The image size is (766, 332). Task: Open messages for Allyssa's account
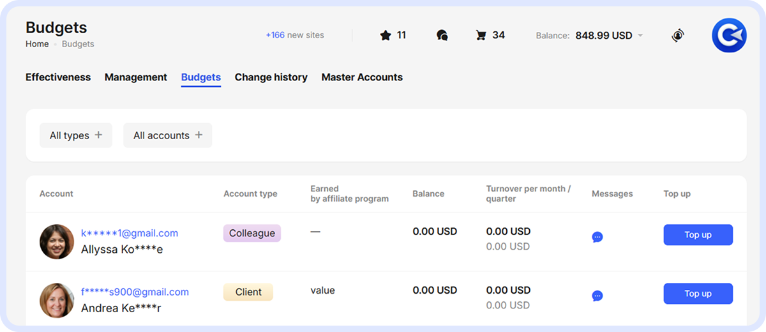coord(597,237)
